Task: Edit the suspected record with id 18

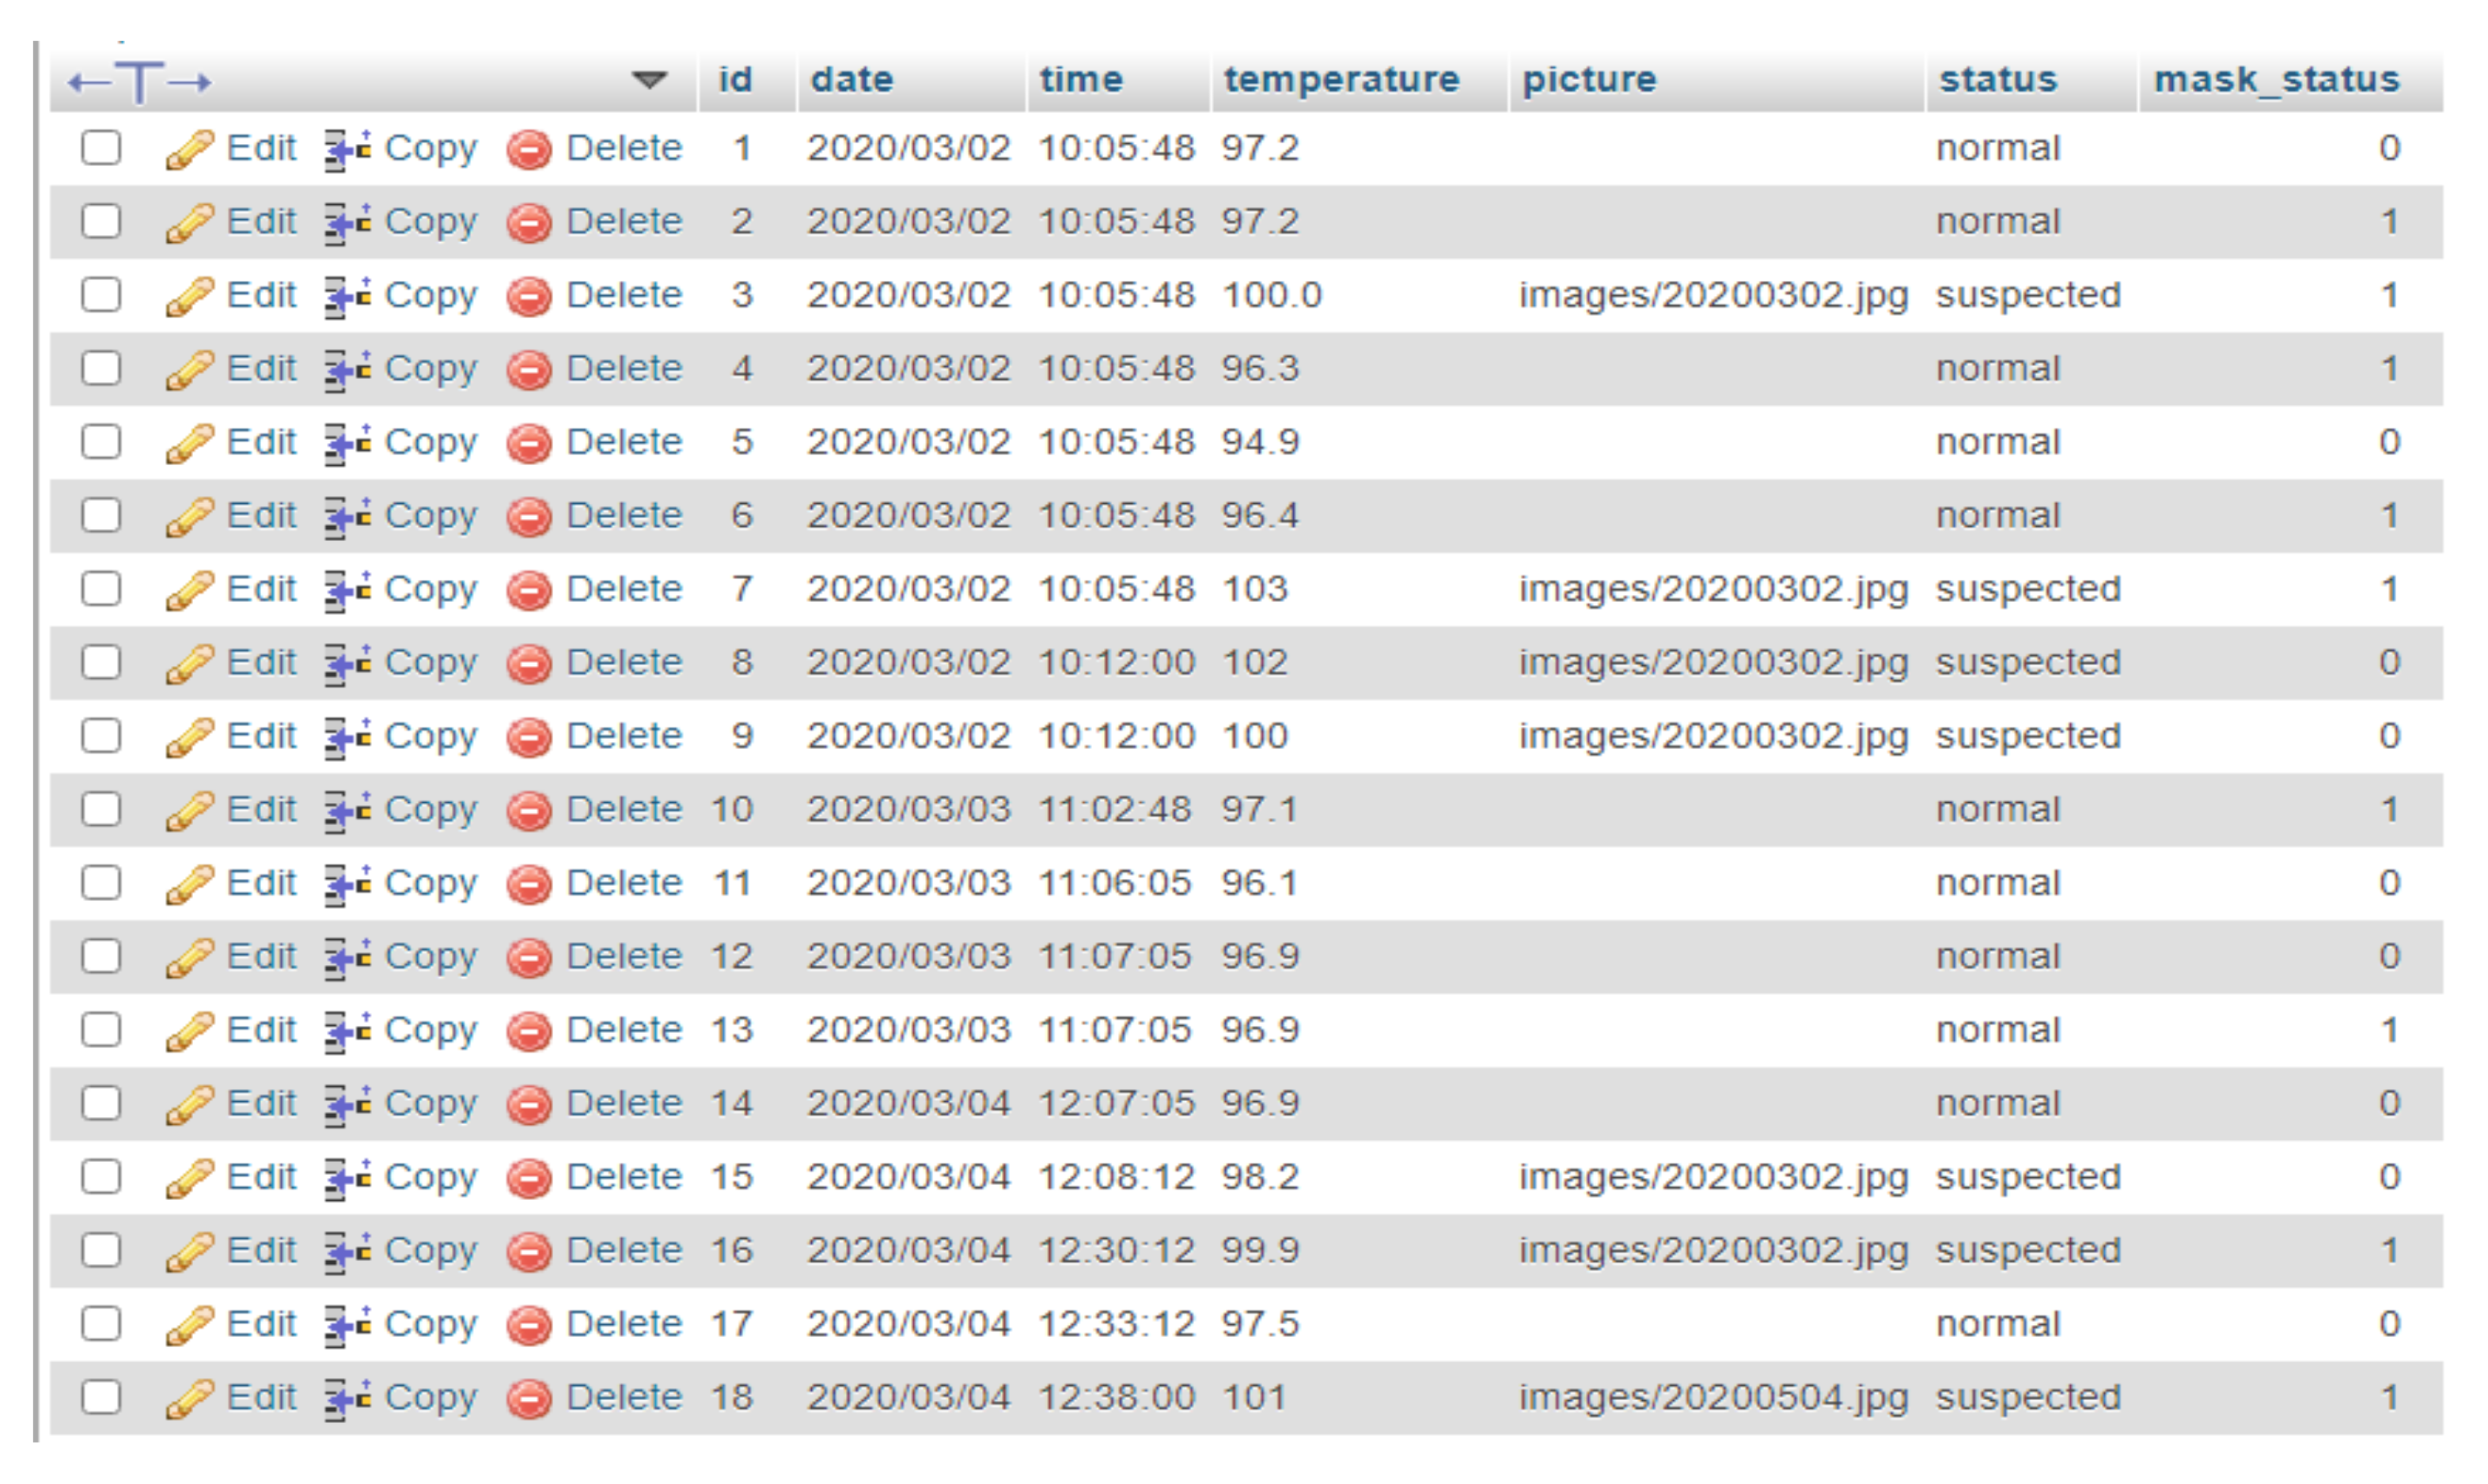Action: coord(262,1396)
